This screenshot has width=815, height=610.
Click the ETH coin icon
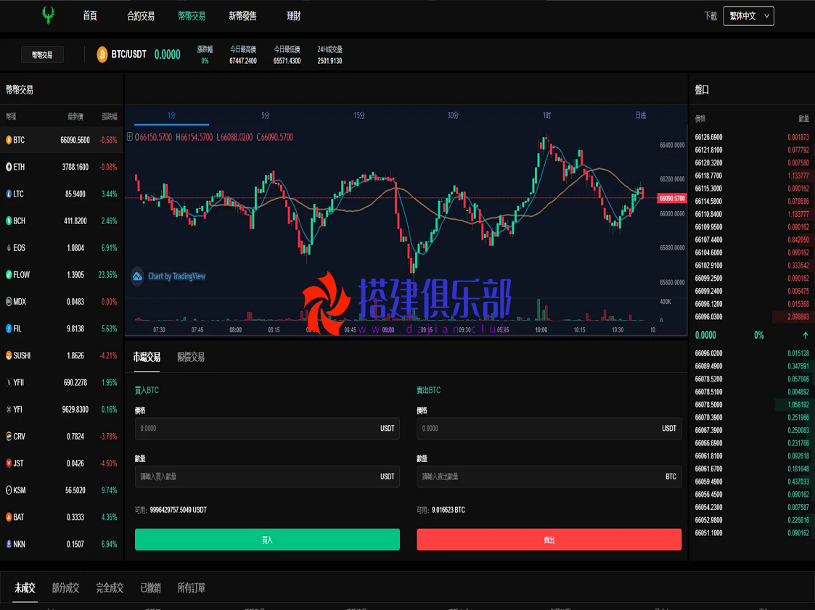9,167
